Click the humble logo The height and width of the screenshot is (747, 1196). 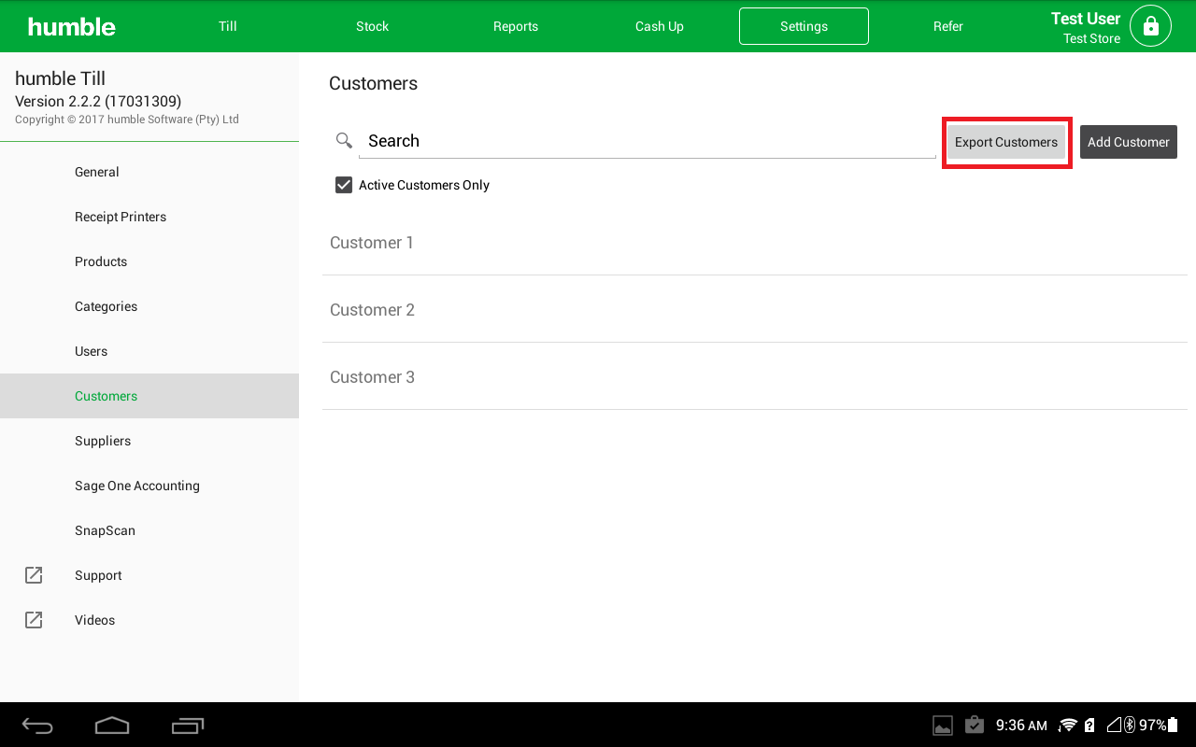[72, 26]
